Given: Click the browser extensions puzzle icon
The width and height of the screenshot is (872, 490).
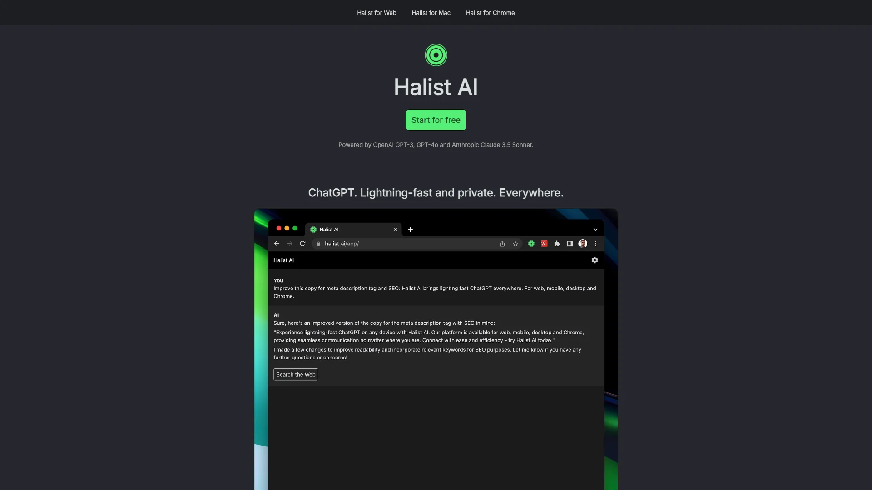Looking at the screenshot, I should (x=557, y=244).
